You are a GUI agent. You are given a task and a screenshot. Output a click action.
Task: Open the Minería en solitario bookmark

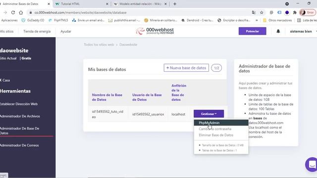click(x=160, y=20)
